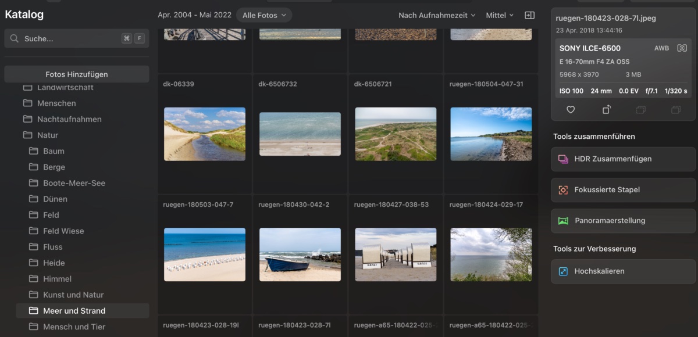Image resolution: width=698 pixels, height=337 pixels.
Task: Toggle the second stack icon below the EXIF panel
Action: pyautogui.click(x=676, y=110)
